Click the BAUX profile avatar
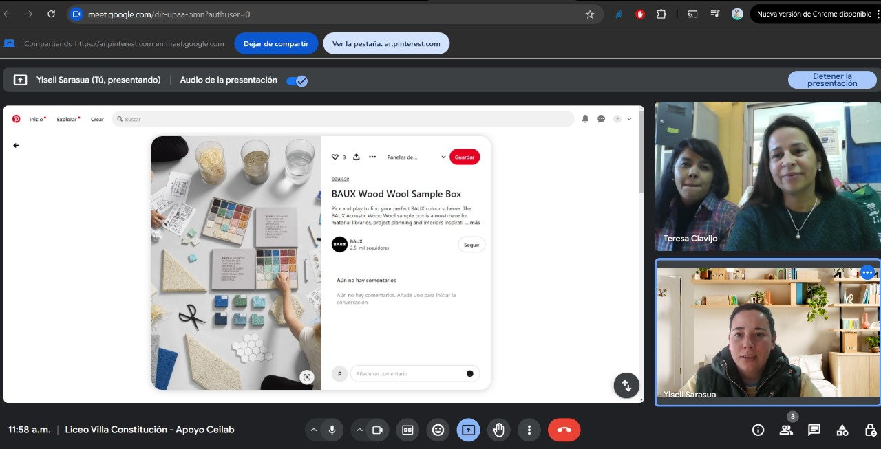The height and width of the screenshot is (449, 881). (x=339, y=244)
